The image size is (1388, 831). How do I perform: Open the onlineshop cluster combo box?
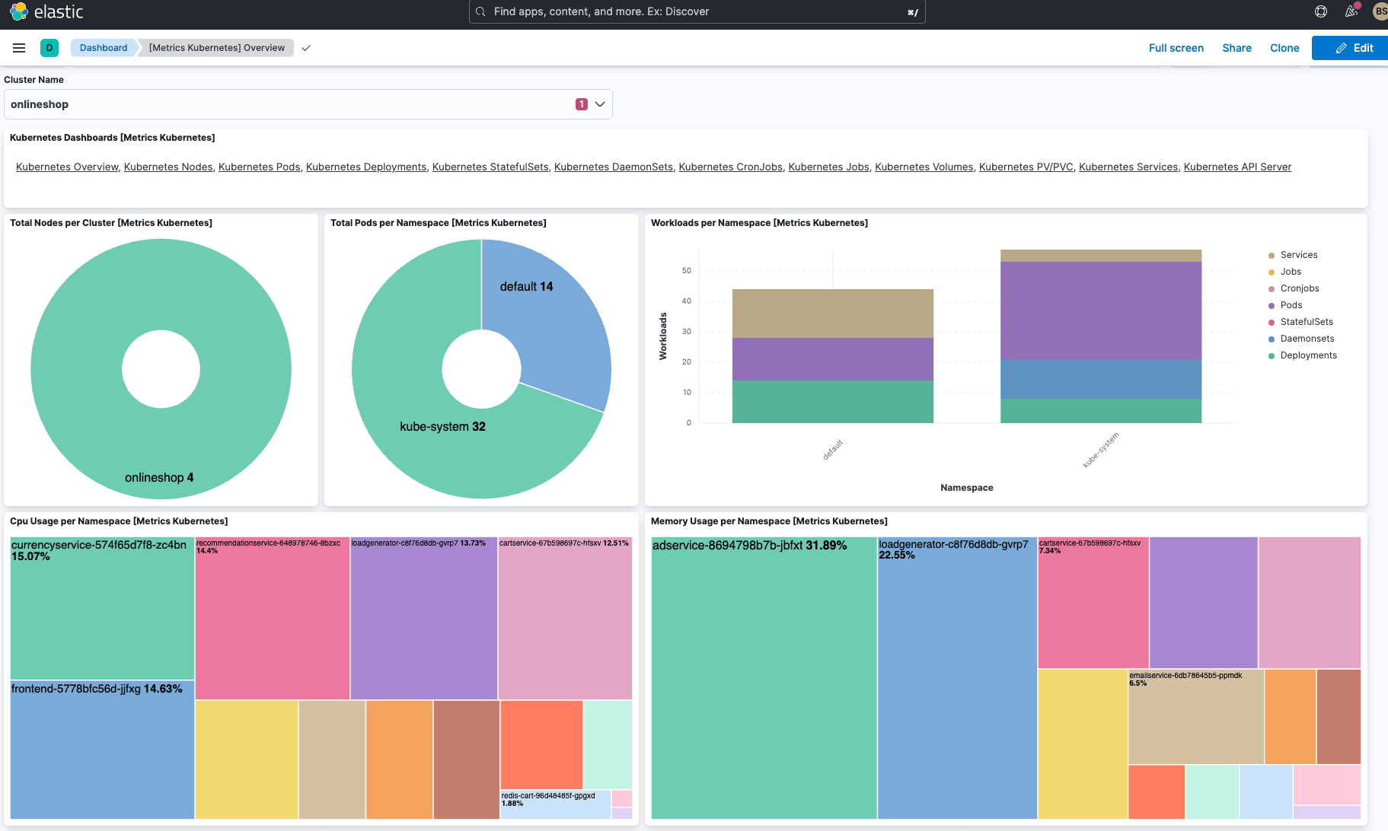coord(289,104)
